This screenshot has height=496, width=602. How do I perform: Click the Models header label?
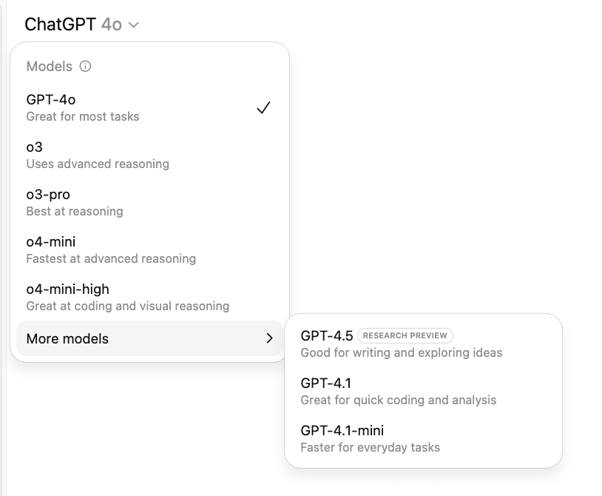coord(49,67)
